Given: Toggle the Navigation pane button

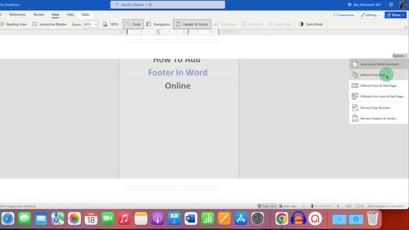Looking at the screenshot, I should point(158,24).
